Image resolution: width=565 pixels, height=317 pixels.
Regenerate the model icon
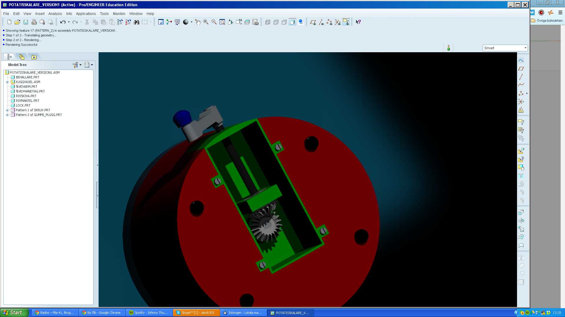(x=120, y=22)
